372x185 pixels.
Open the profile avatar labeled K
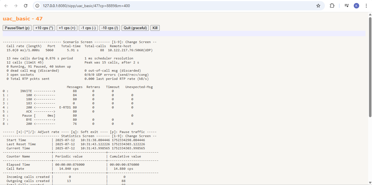click(x=356, y=5)
